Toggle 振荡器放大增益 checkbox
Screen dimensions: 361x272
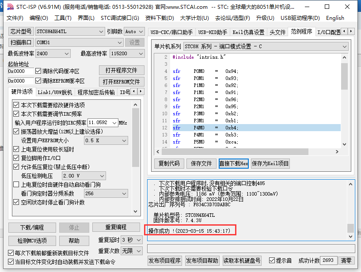16,132
